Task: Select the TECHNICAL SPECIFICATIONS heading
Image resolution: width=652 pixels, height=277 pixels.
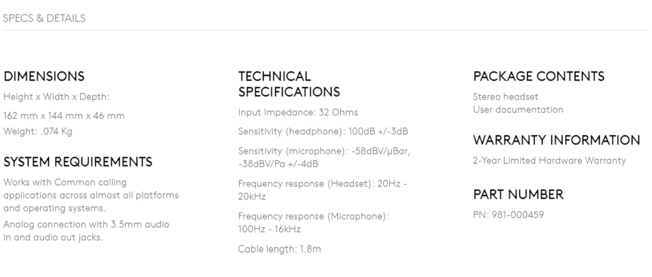Action: (x=289, y=84)
